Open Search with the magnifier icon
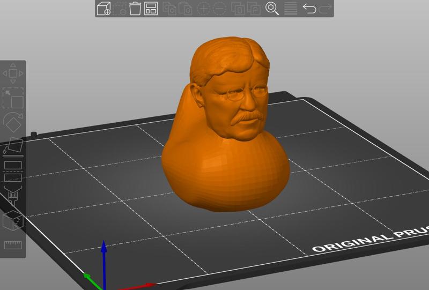Viewport: 429px width, 290px height. pos(272,9)
